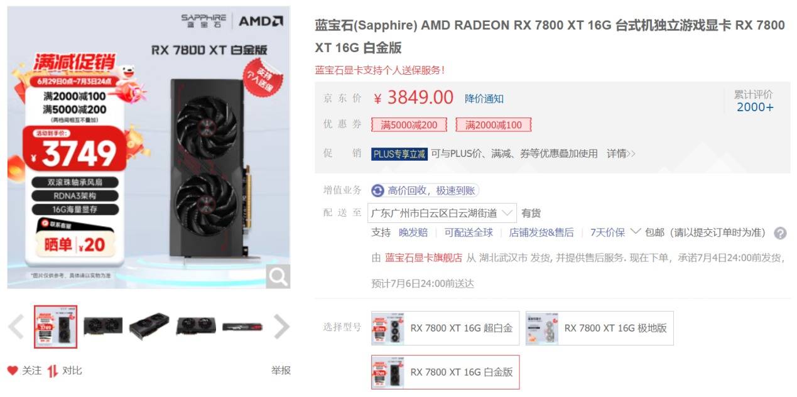Select the second GPU front-view thumbnail
The height and width of the screenshot is (397, 797).
[103, 327]
